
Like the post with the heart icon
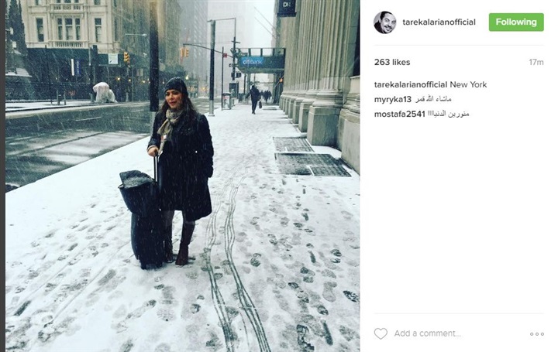coord(381,333)
